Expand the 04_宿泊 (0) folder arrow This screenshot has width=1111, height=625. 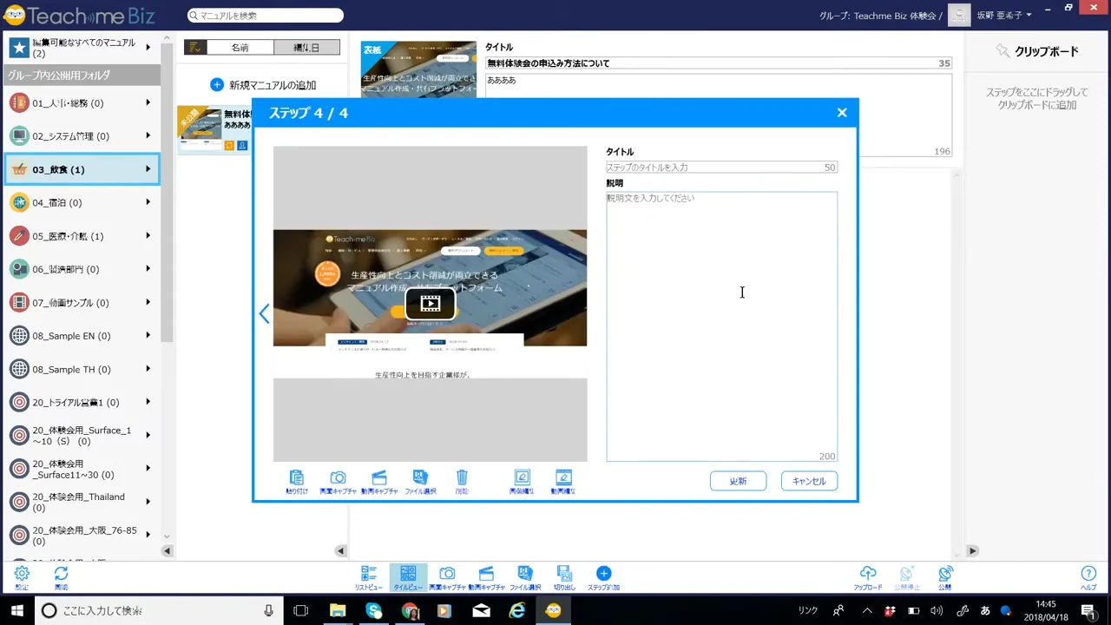[x=148, y=202]
